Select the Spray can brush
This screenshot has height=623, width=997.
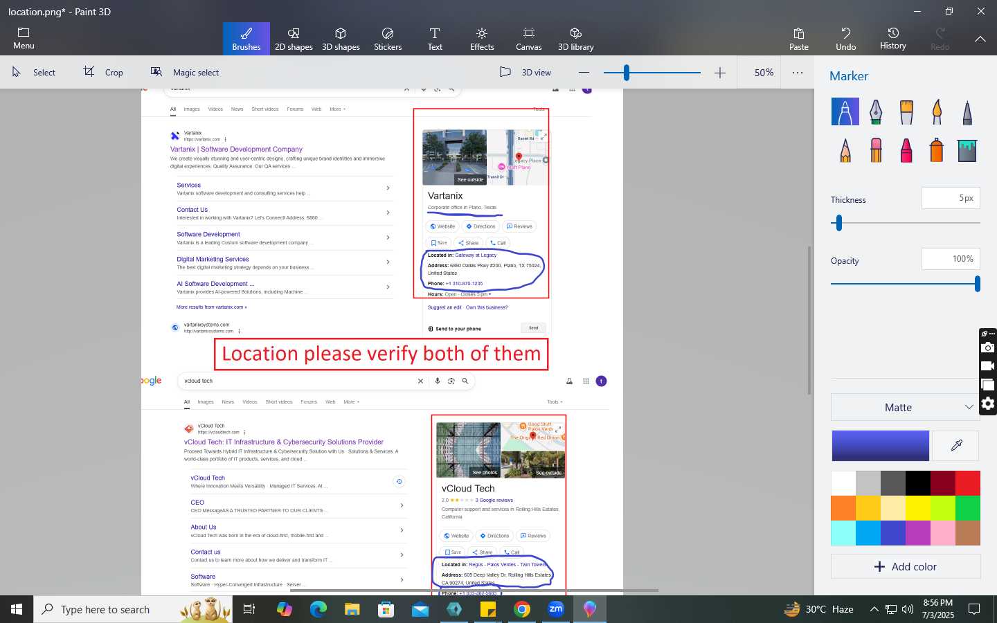[937, 150]
